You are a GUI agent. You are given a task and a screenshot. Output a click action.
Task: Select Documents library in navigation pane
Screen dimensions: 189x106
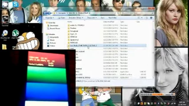pyautogui.click(x=53, y=37)
